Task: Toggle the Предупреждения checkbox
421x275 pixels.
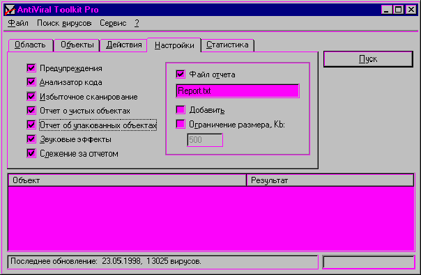Action: 31,68
